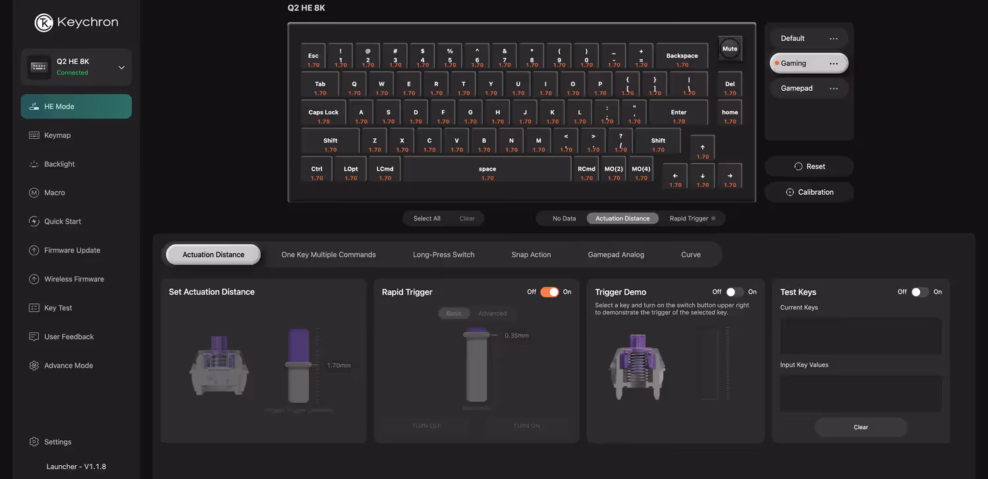Start the Key Test tool

point(58,307)
